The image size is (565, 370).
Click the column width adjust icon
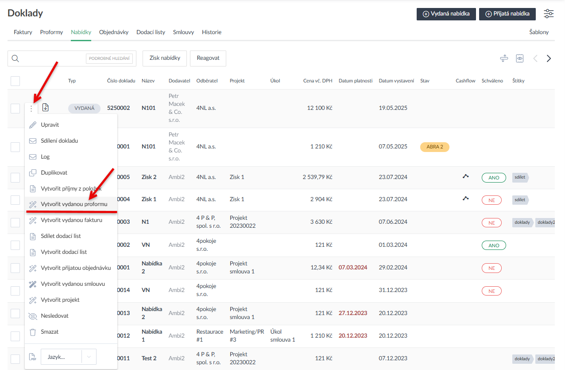[504, 58]
